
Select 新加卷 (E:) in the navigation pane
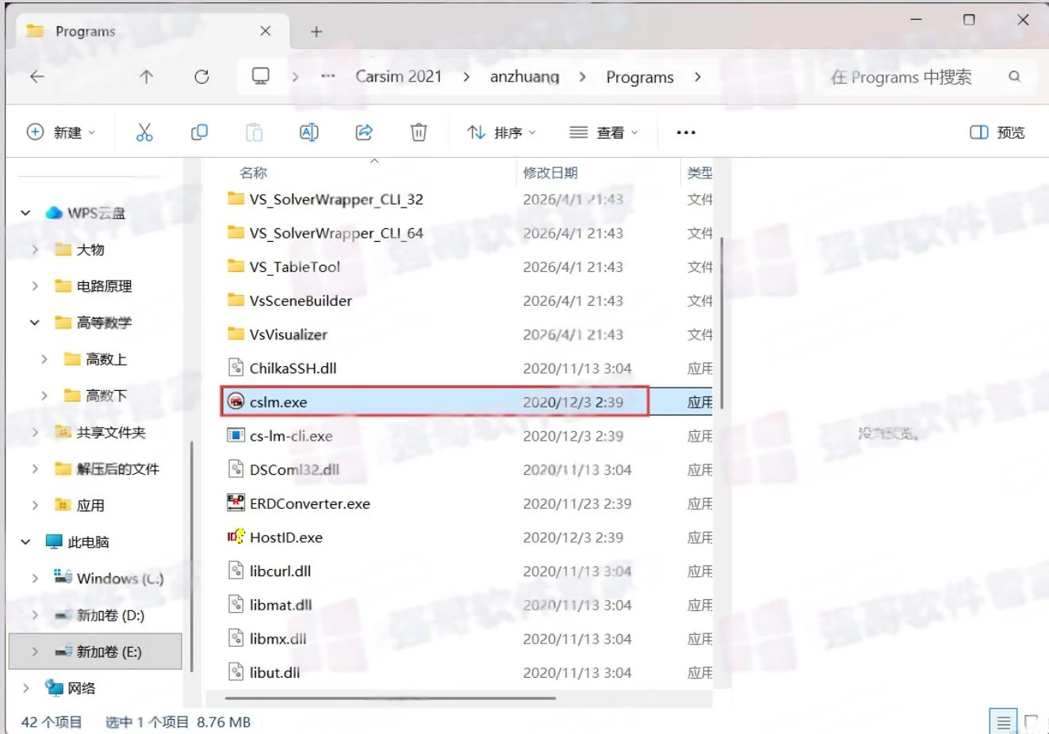pos(95,652)
